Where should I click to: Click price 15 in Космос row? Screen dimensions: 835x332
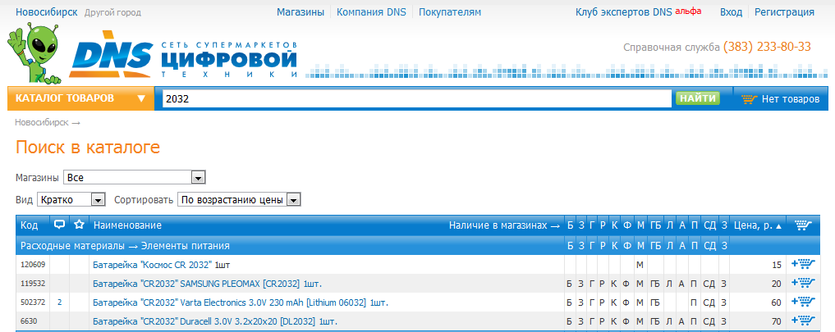777,265
